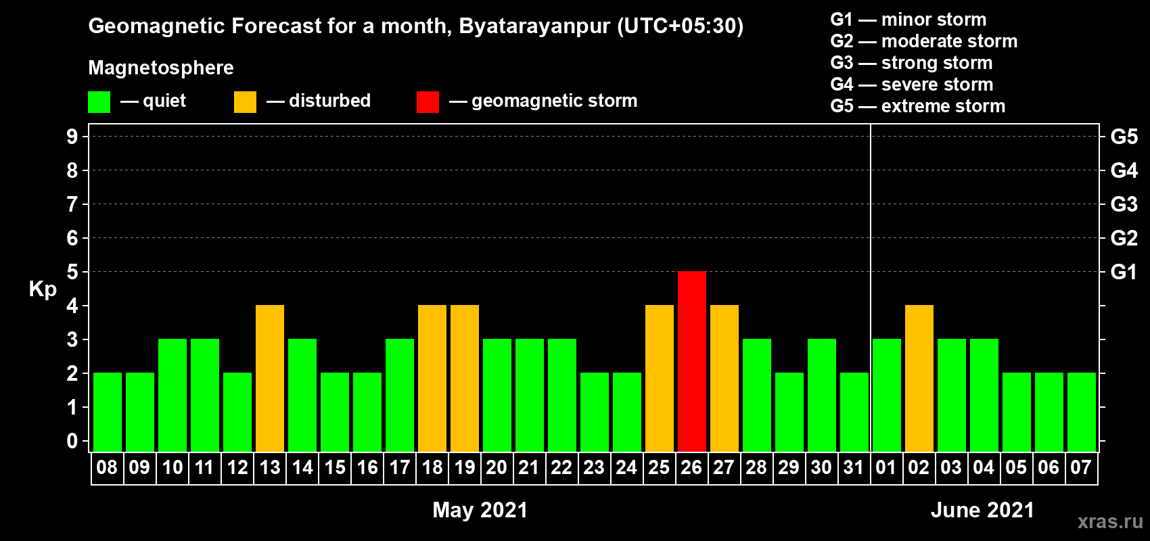
Task: Select the orange bar for May 25
Action: pyautogui.click(x=660, y=378)
